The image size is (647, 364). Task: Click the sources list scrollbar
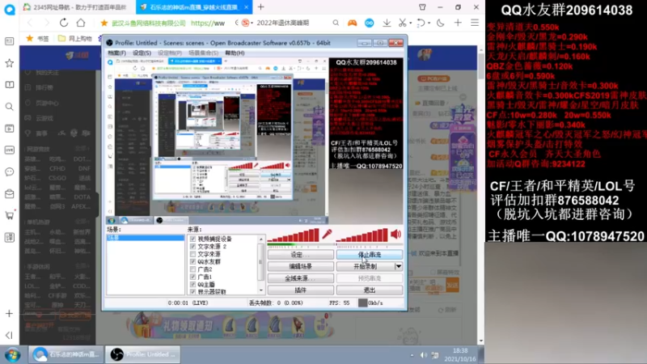click(260, 265)
